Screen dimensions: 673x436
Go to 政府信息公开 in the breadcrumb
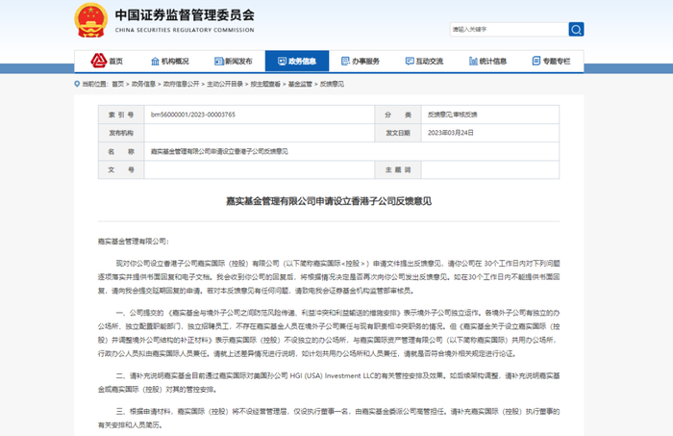pos(181,84)
